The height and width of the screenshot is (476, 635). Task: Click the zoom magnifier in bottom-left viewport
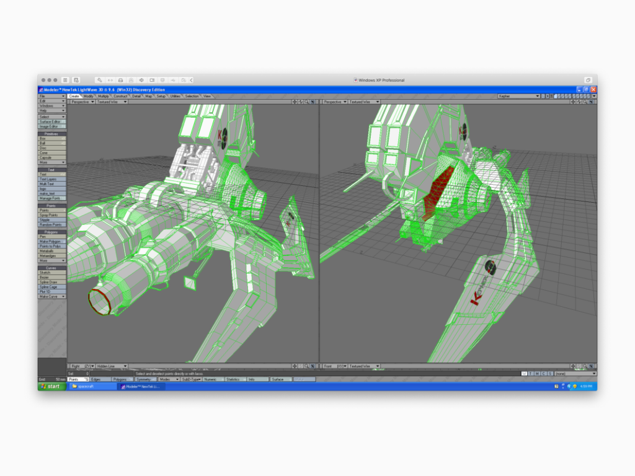[306, 366]
